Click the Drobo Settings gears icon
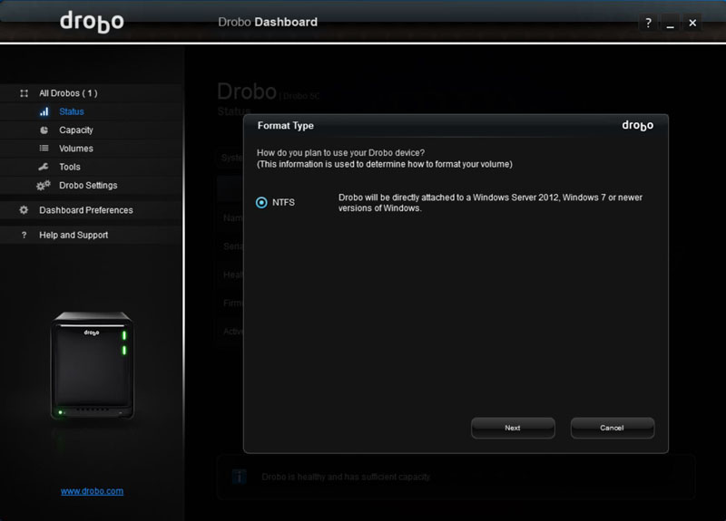 [x=43, y=186]
